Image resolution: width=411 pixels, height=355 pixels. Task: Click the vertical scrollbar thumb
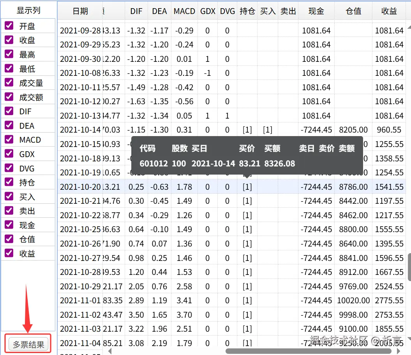[409, 267]
